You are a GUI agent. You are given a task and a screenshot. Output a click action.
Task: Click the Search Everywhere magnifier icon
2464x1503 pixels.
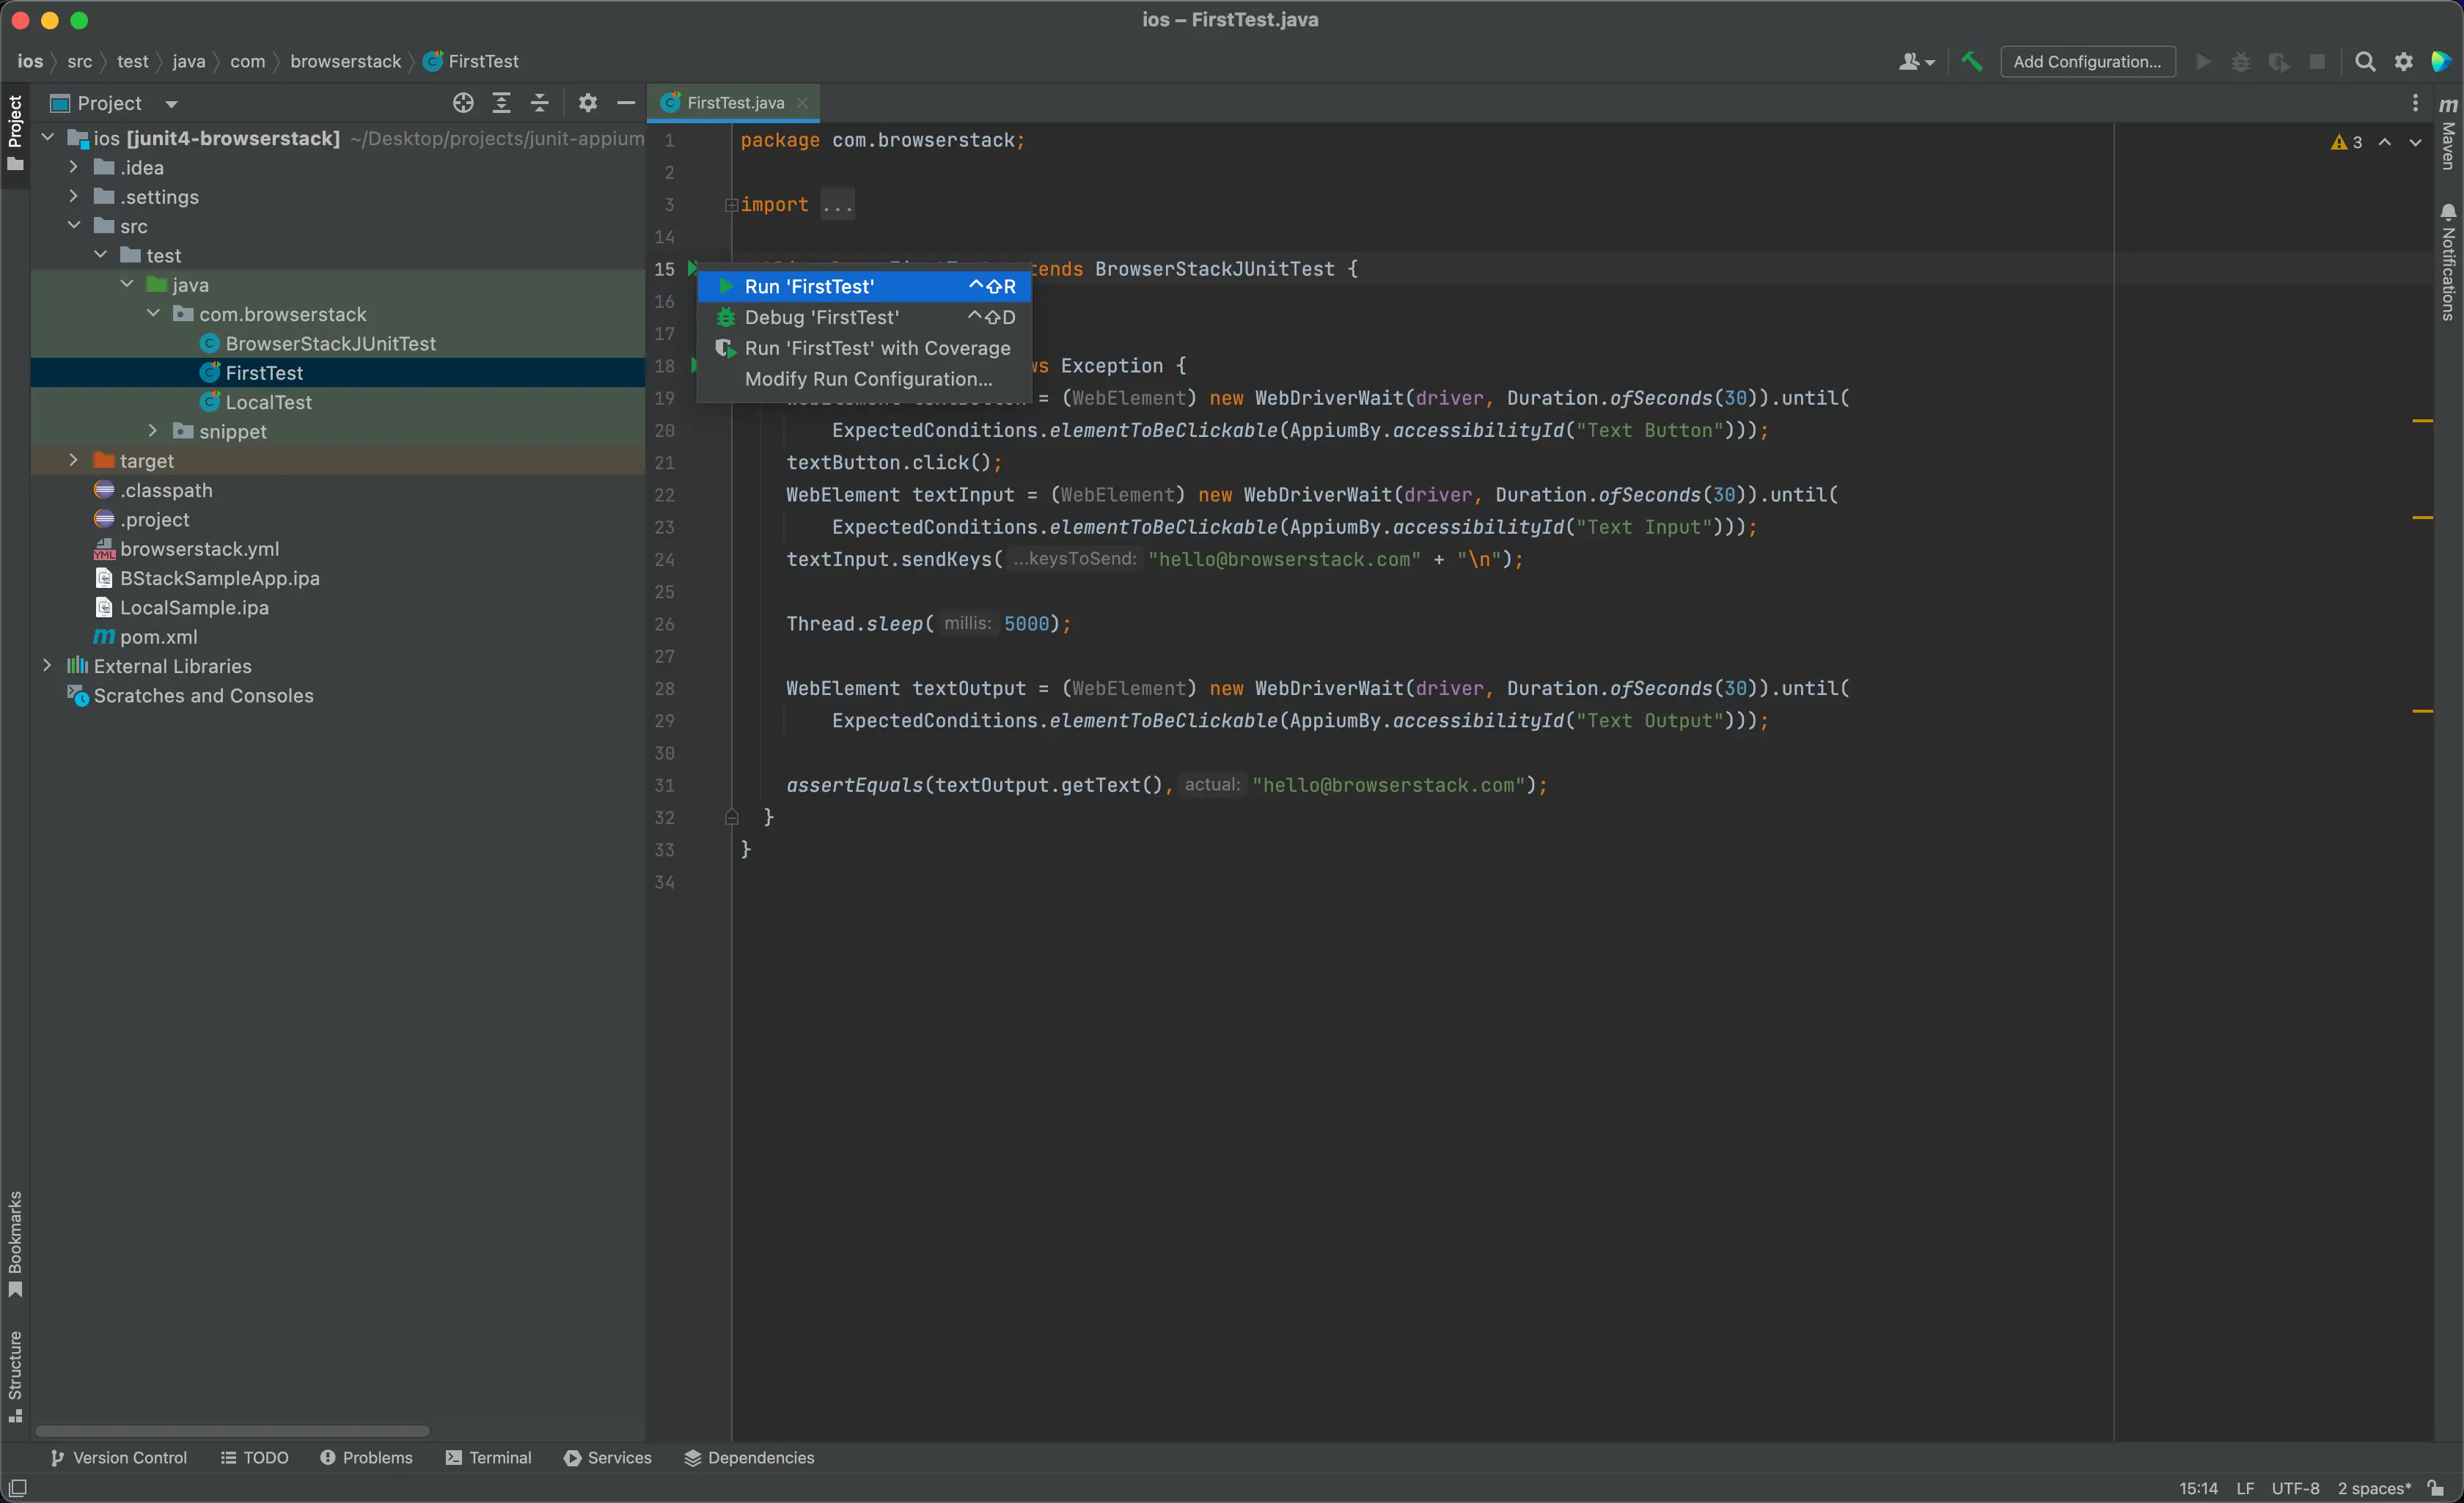[x=2364, y=62]
